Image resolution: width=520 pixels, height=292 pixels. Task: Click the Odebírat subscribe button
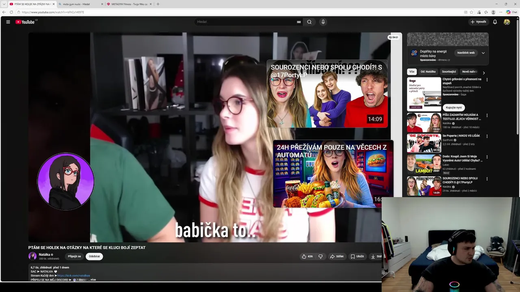(94, 256)
